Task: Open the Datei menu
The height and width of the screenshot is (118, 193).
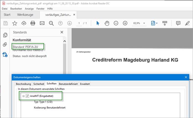Action: pyautogui.click(x=5, y=9)
